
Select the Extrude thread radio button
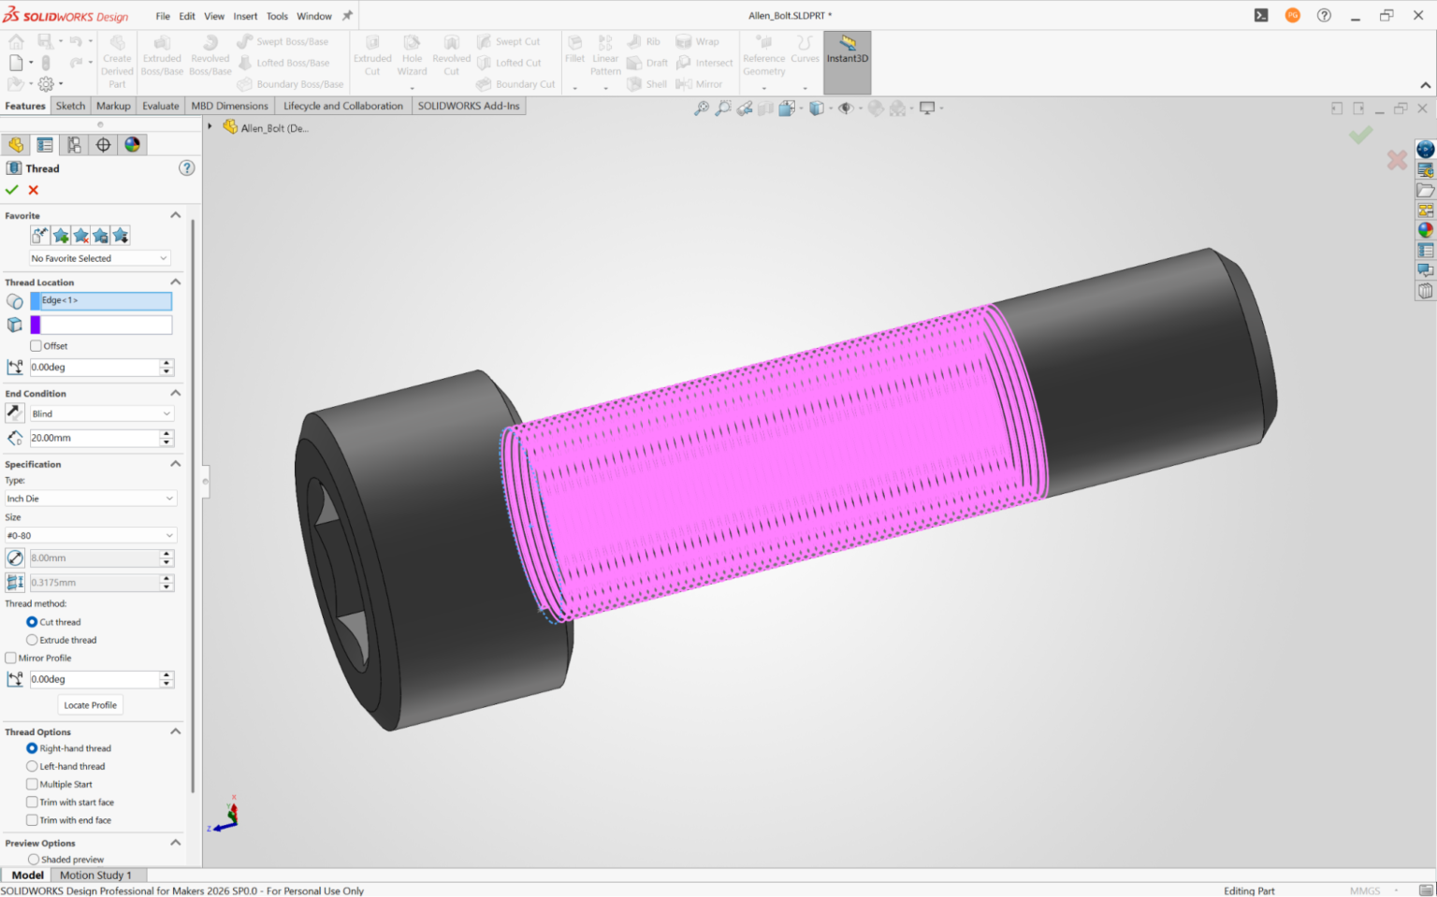[32, 640]
